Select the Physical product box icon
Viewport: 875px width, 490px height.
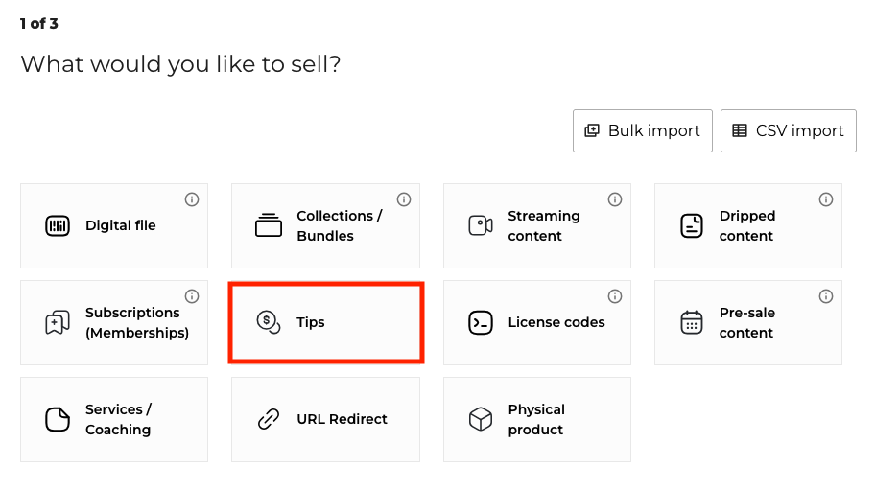480,420
